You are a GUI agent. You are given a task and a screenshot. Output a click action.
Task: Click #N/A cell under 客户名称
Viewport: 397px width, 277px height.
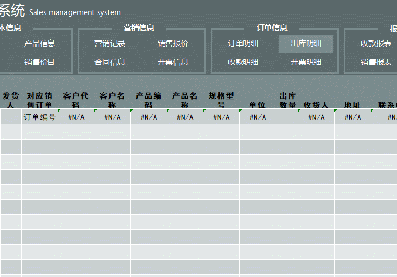point(113,117)
